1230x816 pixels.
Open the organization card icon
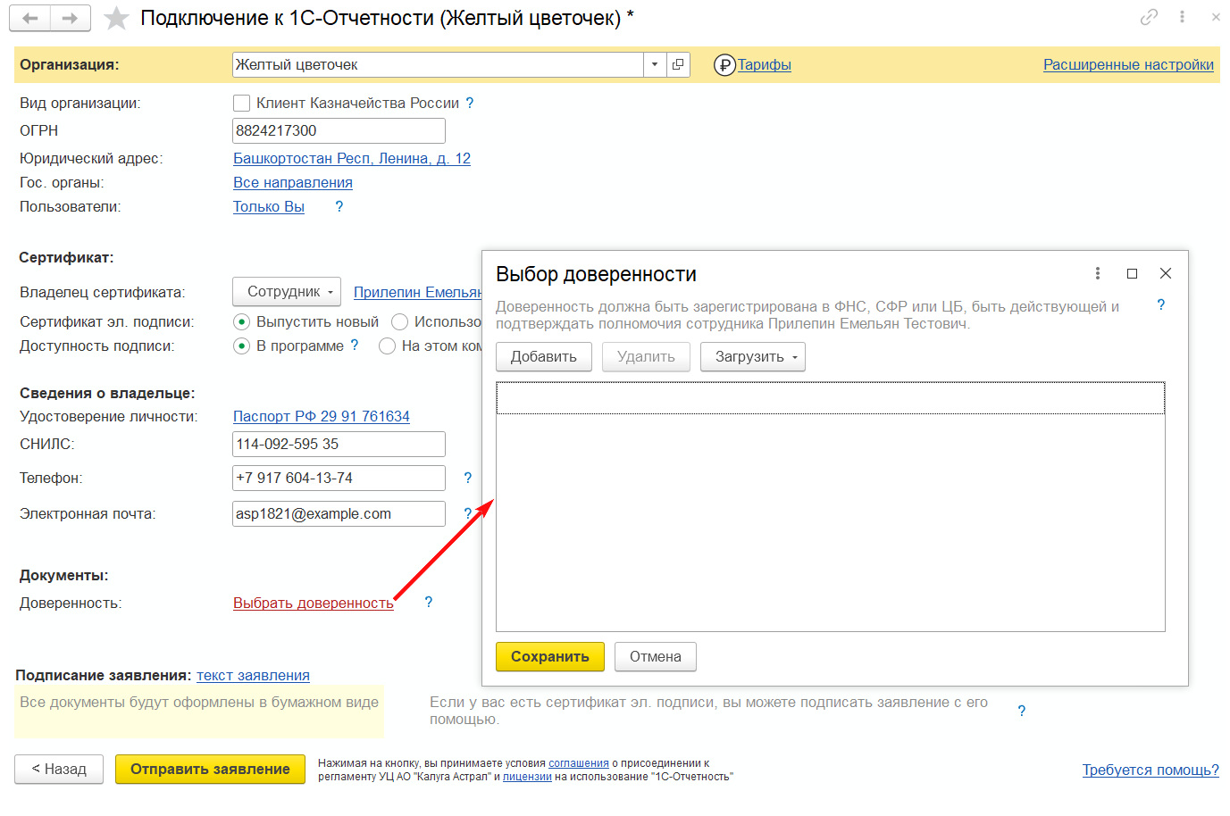pos(678,64)
